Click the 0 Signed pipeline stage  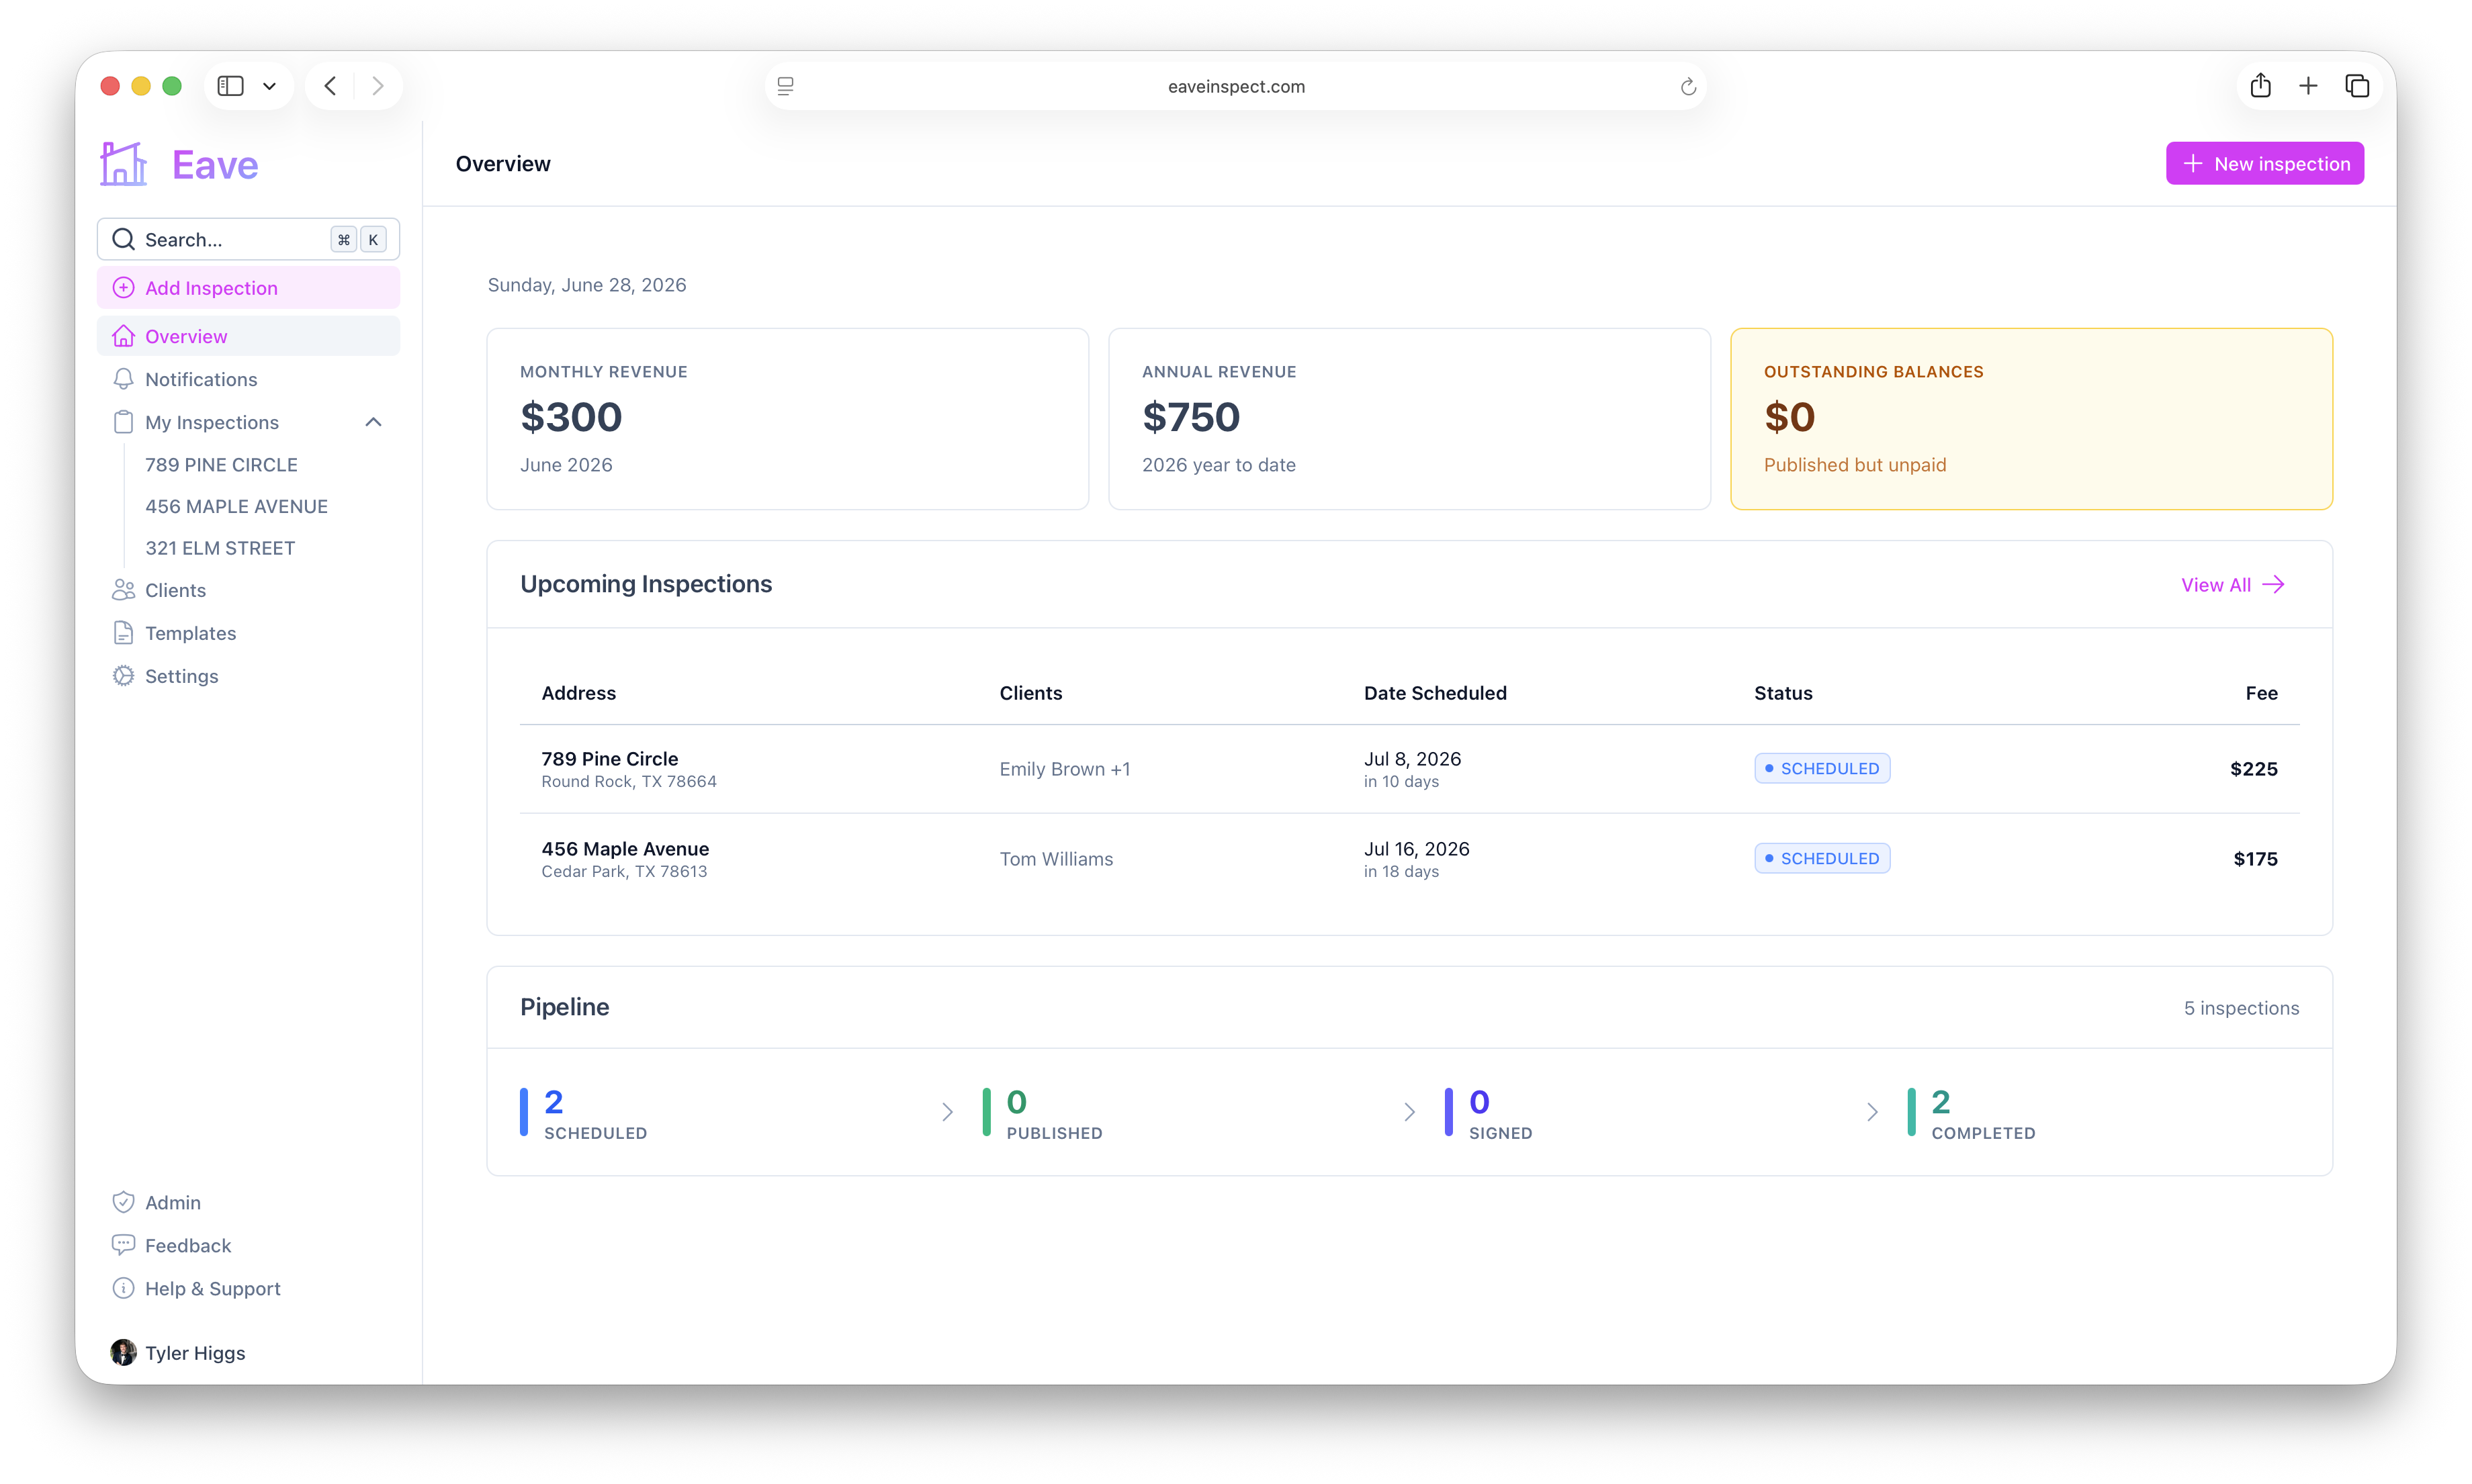click(x=1489, y=1112)
